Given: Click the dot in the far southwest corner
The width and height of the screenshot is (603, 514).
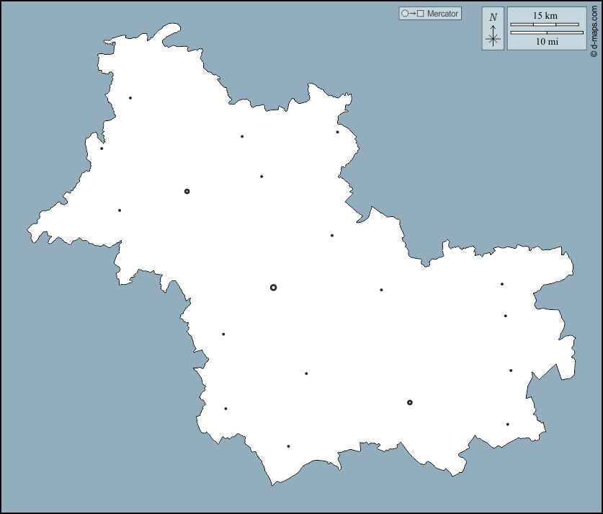Looking at the screenshot, I should click(225, 409).
